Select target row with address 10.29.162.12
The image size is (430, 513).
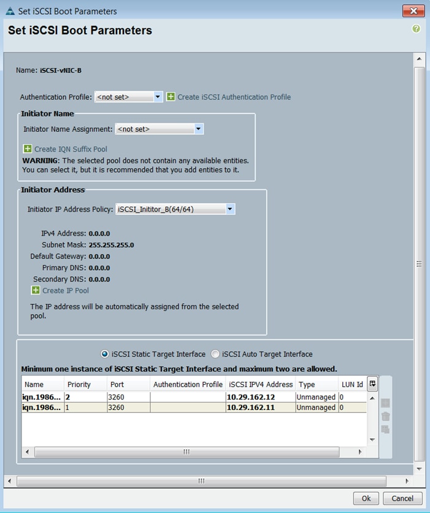tap(194, 397)
